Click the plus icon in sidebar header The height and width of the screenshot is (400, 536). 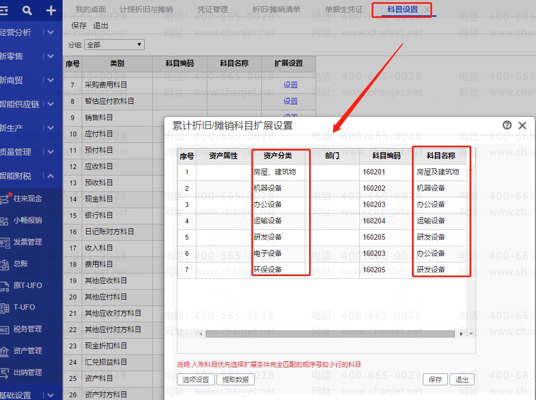[x=51, y=10]
